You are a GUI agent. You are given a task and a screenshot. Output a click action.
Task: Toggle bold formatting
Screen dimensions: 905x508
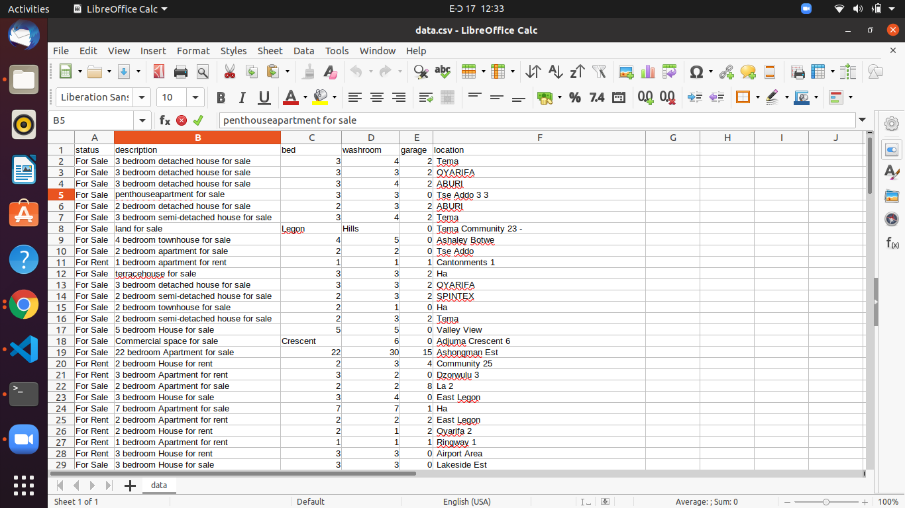pos(221,97)
